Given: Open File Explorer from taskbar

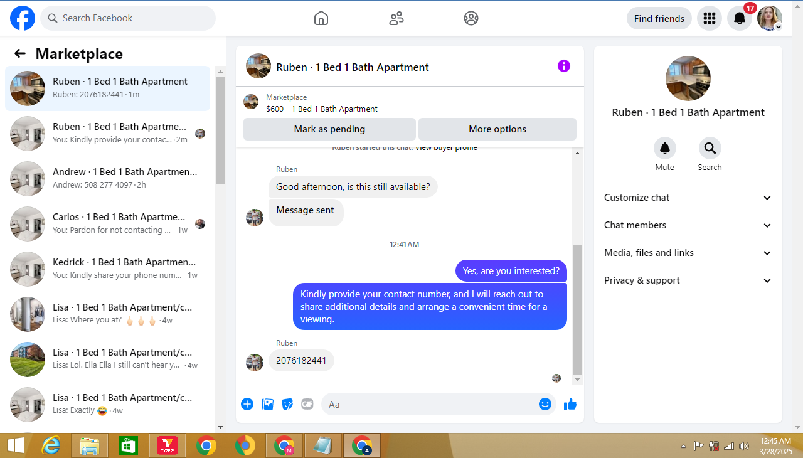Looking at the screenshot, I should (90, 445).
